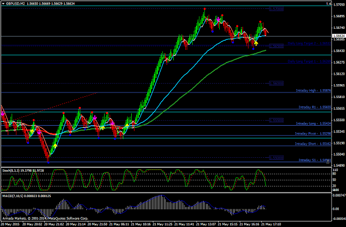Image resolution: width=346 pixels, height=227 pixels.
Task: Click the Intraday Long 1.55434 label
Action: click(313, 123)
